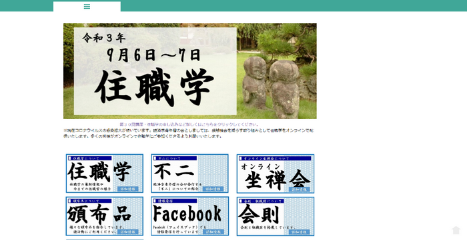This screenshot has width=467, height=240.
Task: Expand the white navigation tab in header
Action: (87, 7)
